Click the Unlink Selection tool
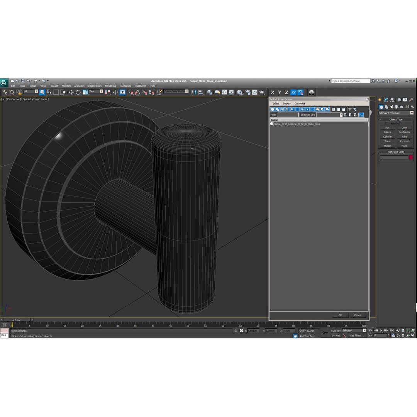 (x=12, y=92)
